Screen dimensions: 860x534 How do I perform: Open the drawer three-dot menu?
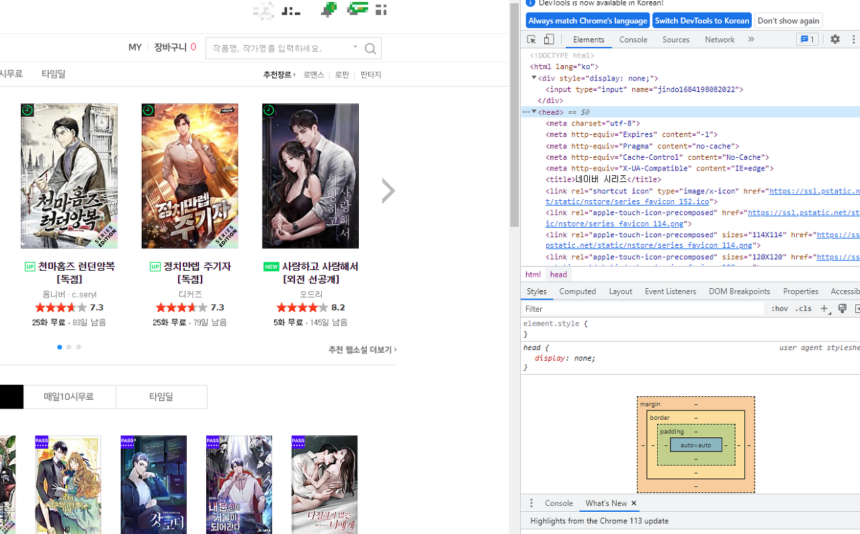[x=531, y=503]
